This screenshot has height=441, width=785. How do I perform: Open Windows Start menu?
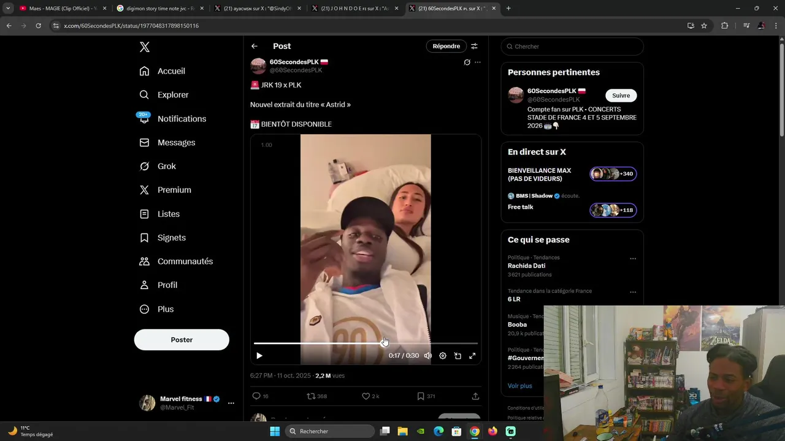tap(275, 431)
